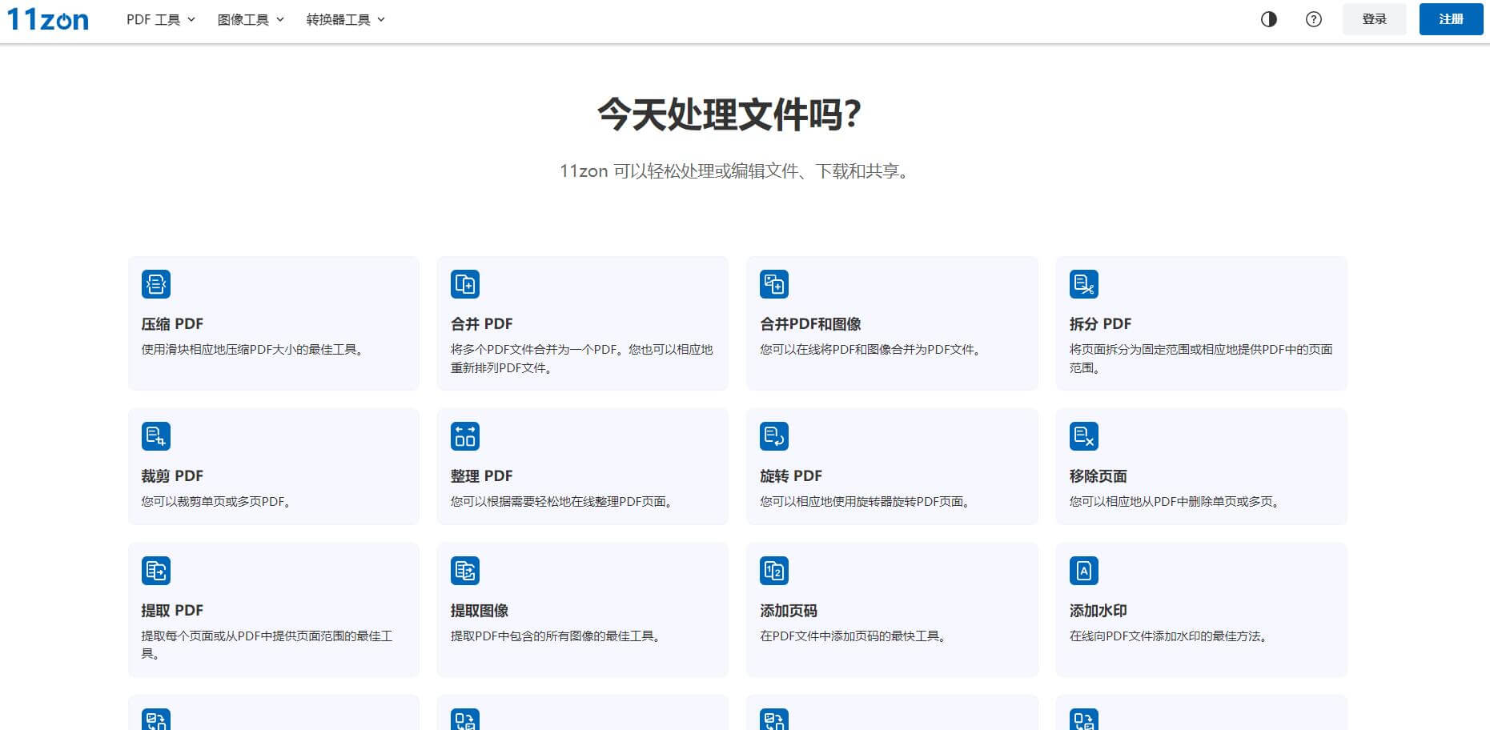This screenshot has width=1490, height=730.
Task: Select the 裁剪 PDF tool icon
Action: tap(156, 436)
